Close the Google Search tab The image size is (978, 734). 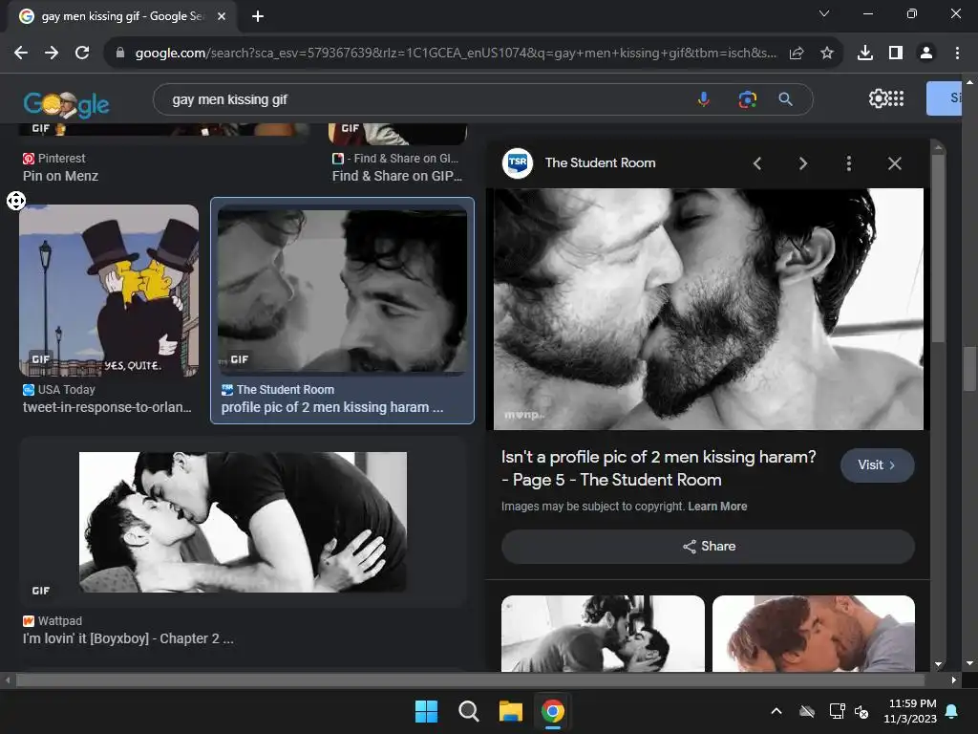pyautogui.click(x=222, y=16)
